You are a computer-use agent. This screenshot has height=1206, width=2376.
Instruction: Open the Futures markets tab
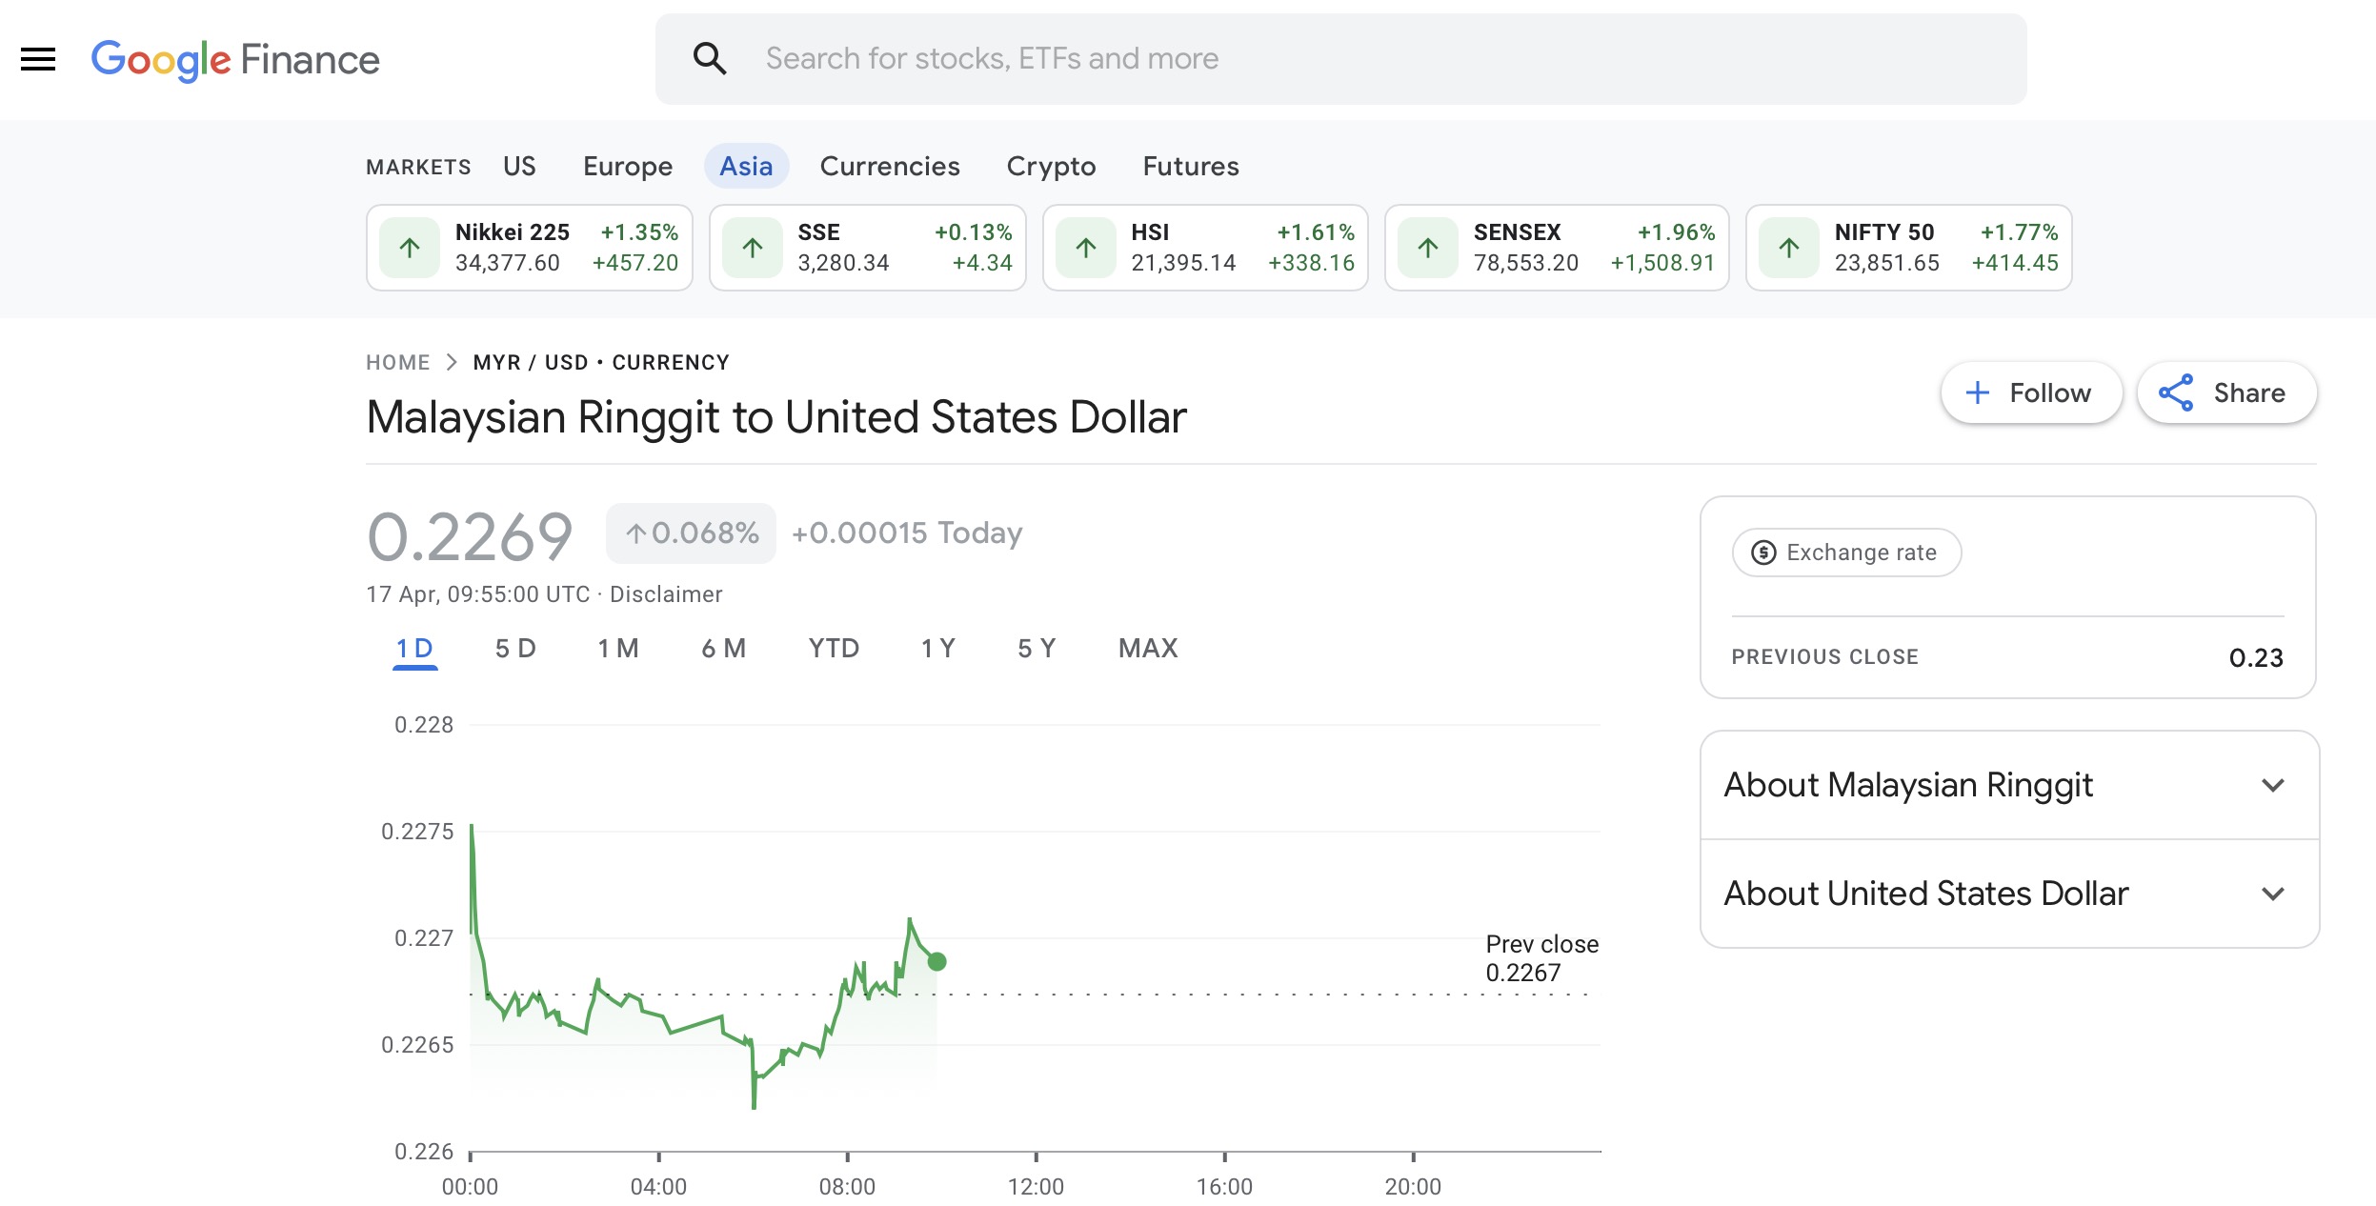pos(1191,166)
